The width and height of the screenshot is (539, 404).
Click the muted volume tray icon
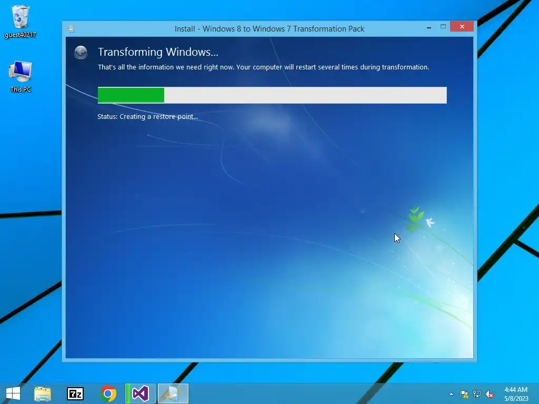coord(490,394)
